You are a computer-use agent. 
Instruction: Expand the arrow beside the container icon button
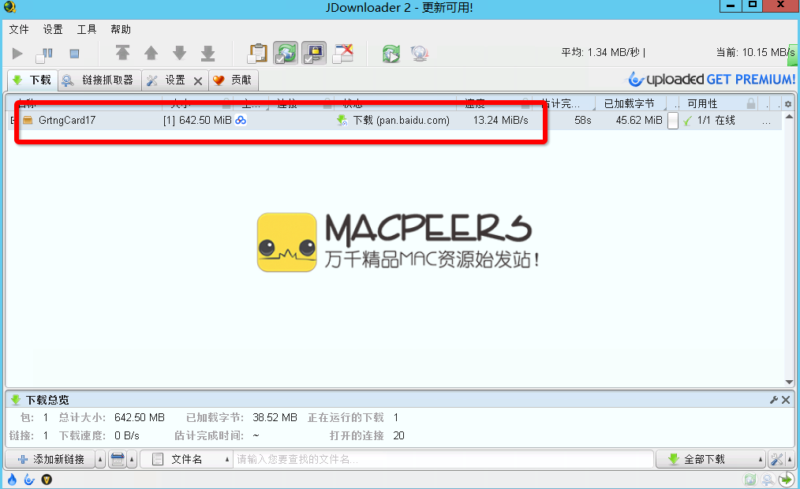pos(132,460)
